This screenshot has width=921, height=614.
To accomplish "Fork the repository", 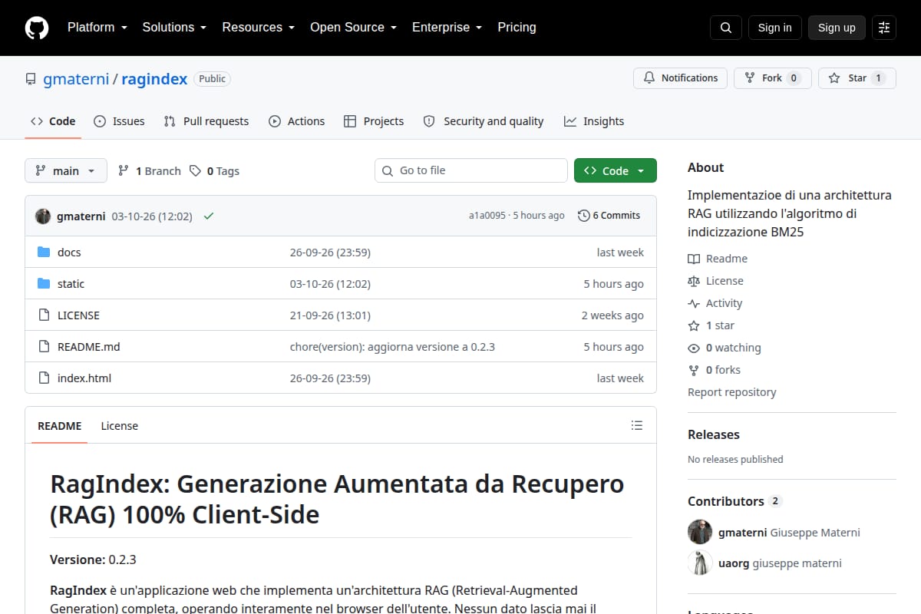I will click(772, 78).
